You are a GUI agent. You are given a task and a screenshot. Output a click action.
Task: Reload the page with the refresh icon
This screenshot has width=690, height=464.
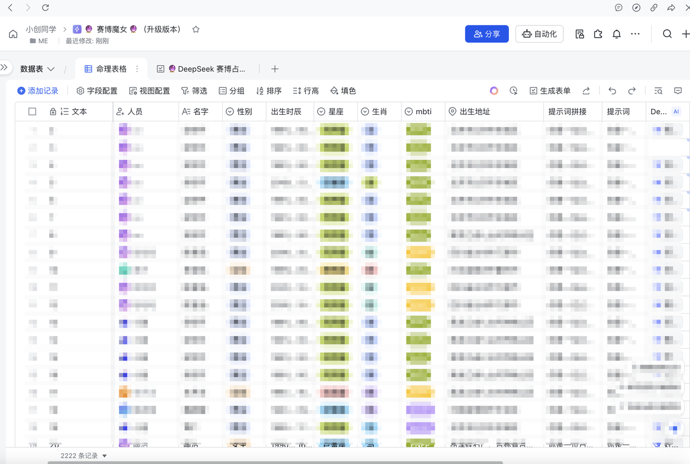(45, 8)
